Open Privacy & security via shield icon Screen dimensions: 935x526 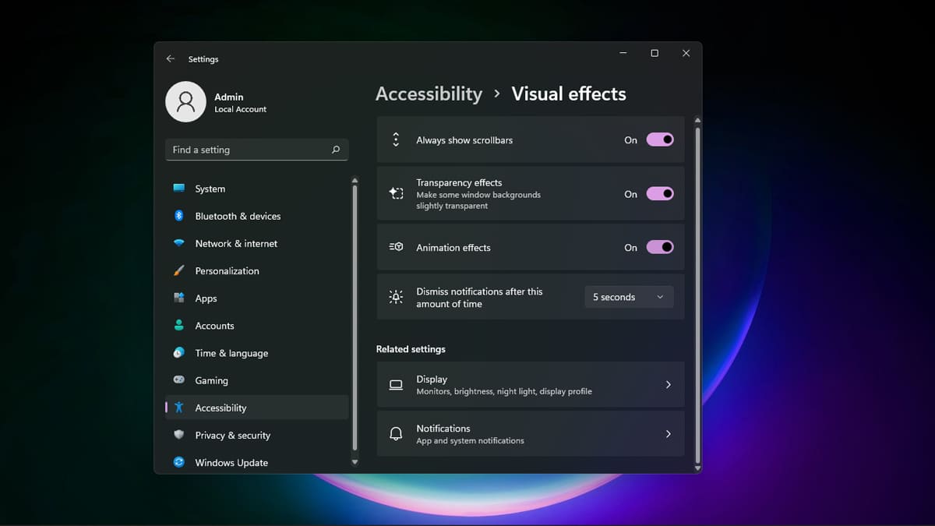178,435
